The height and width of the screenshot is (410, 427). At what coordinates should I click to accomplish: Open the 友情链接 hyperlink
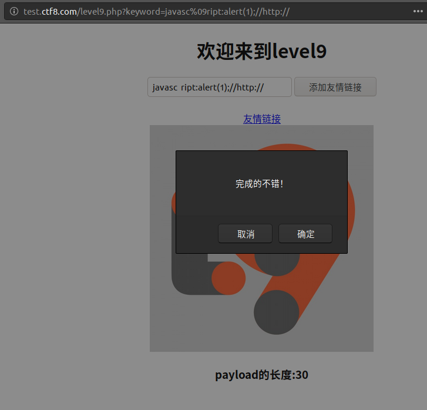pyautogui.click(x=262, y=119)
